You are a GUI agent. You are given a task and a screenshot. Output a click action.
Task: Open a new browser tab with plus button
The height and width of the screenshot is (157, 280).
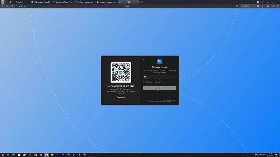(141, 2)
